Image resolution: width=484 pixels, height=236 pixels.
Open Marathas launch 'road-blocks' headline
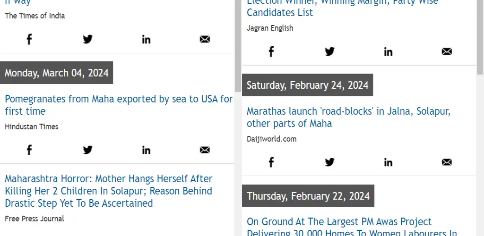[x=348, y=117]
